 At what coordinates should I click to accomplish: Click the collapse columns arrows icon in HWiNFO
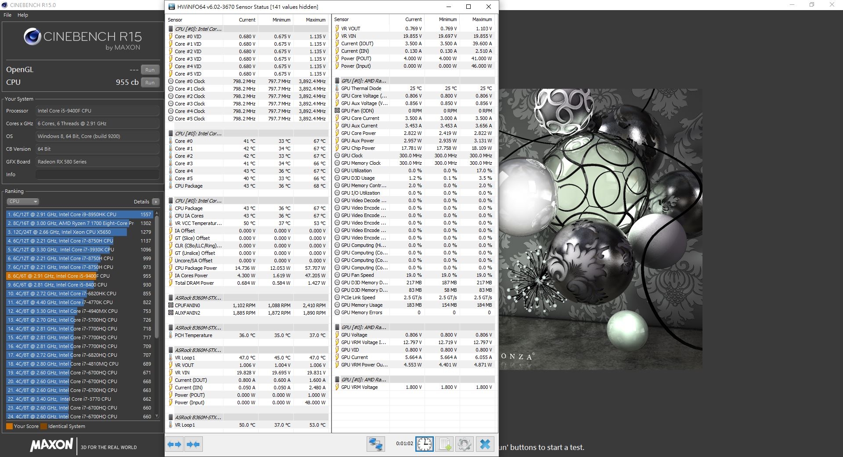193,444
